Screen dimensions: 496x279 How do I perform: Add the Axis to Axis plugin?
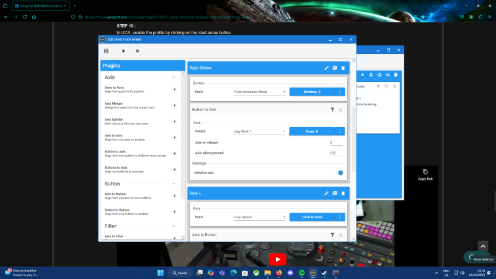175,137
